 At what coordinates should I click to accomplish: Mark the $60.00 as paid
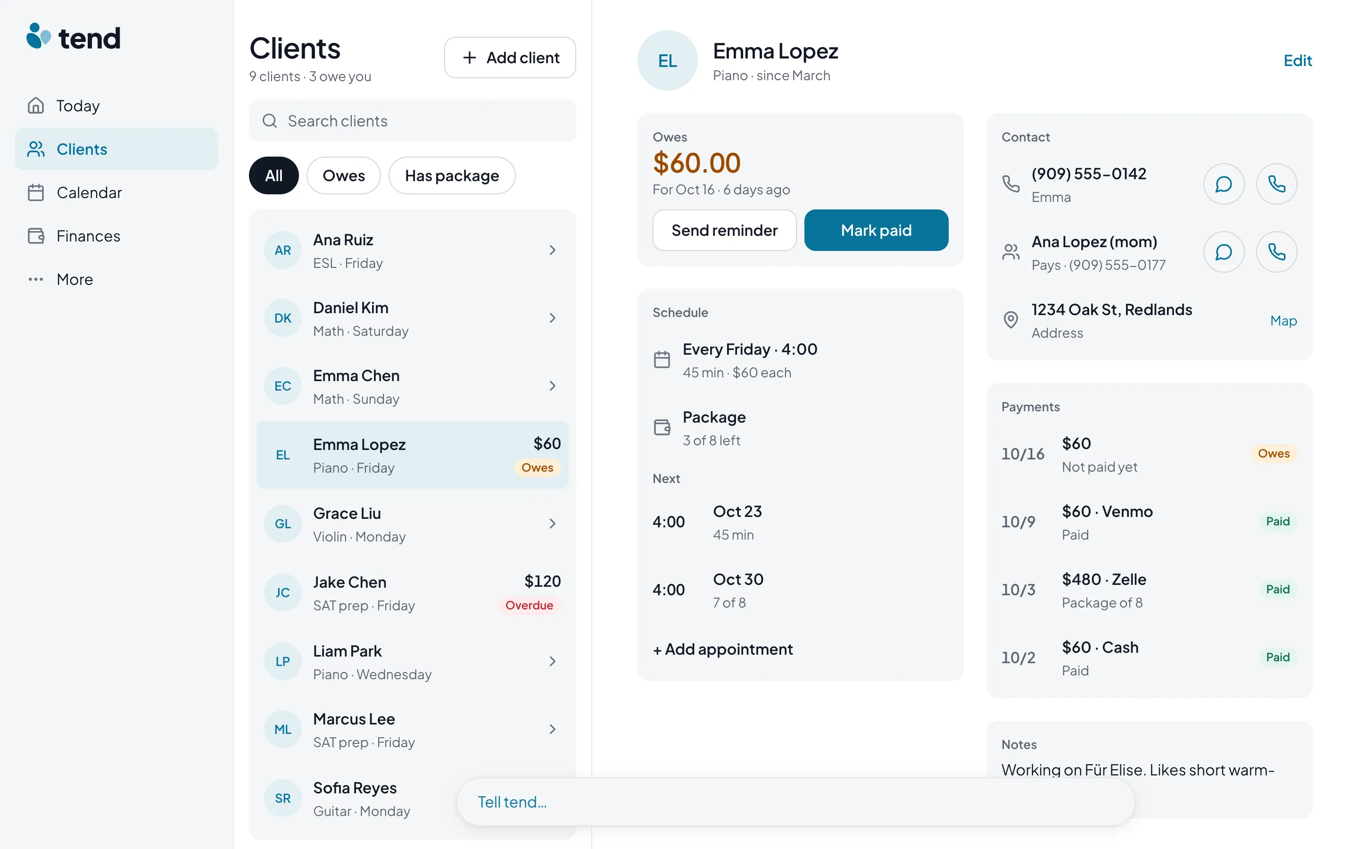click(876, 230)
